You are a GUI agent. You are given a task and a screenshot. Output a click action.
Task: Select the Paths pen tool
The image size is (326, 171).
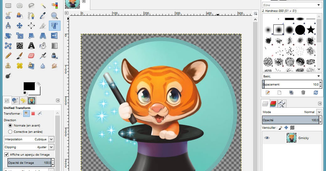[31, 16]
